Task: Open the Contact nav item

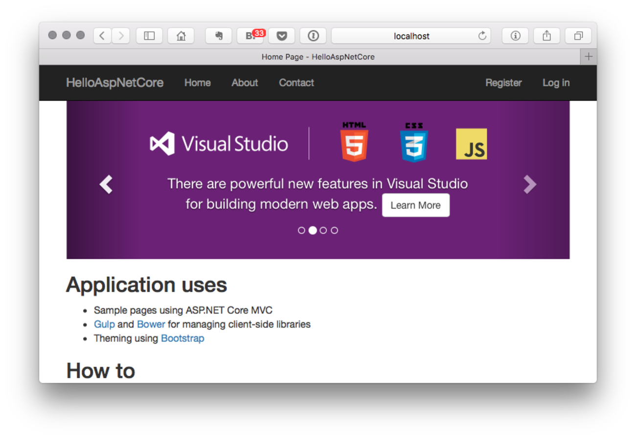Action: point(296,83)
